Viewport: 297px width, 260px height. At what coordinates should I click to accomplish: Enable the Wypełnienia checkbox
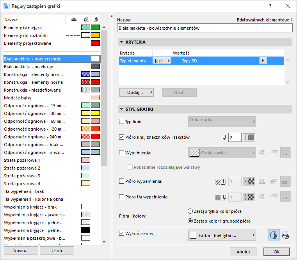coord(121,153)
